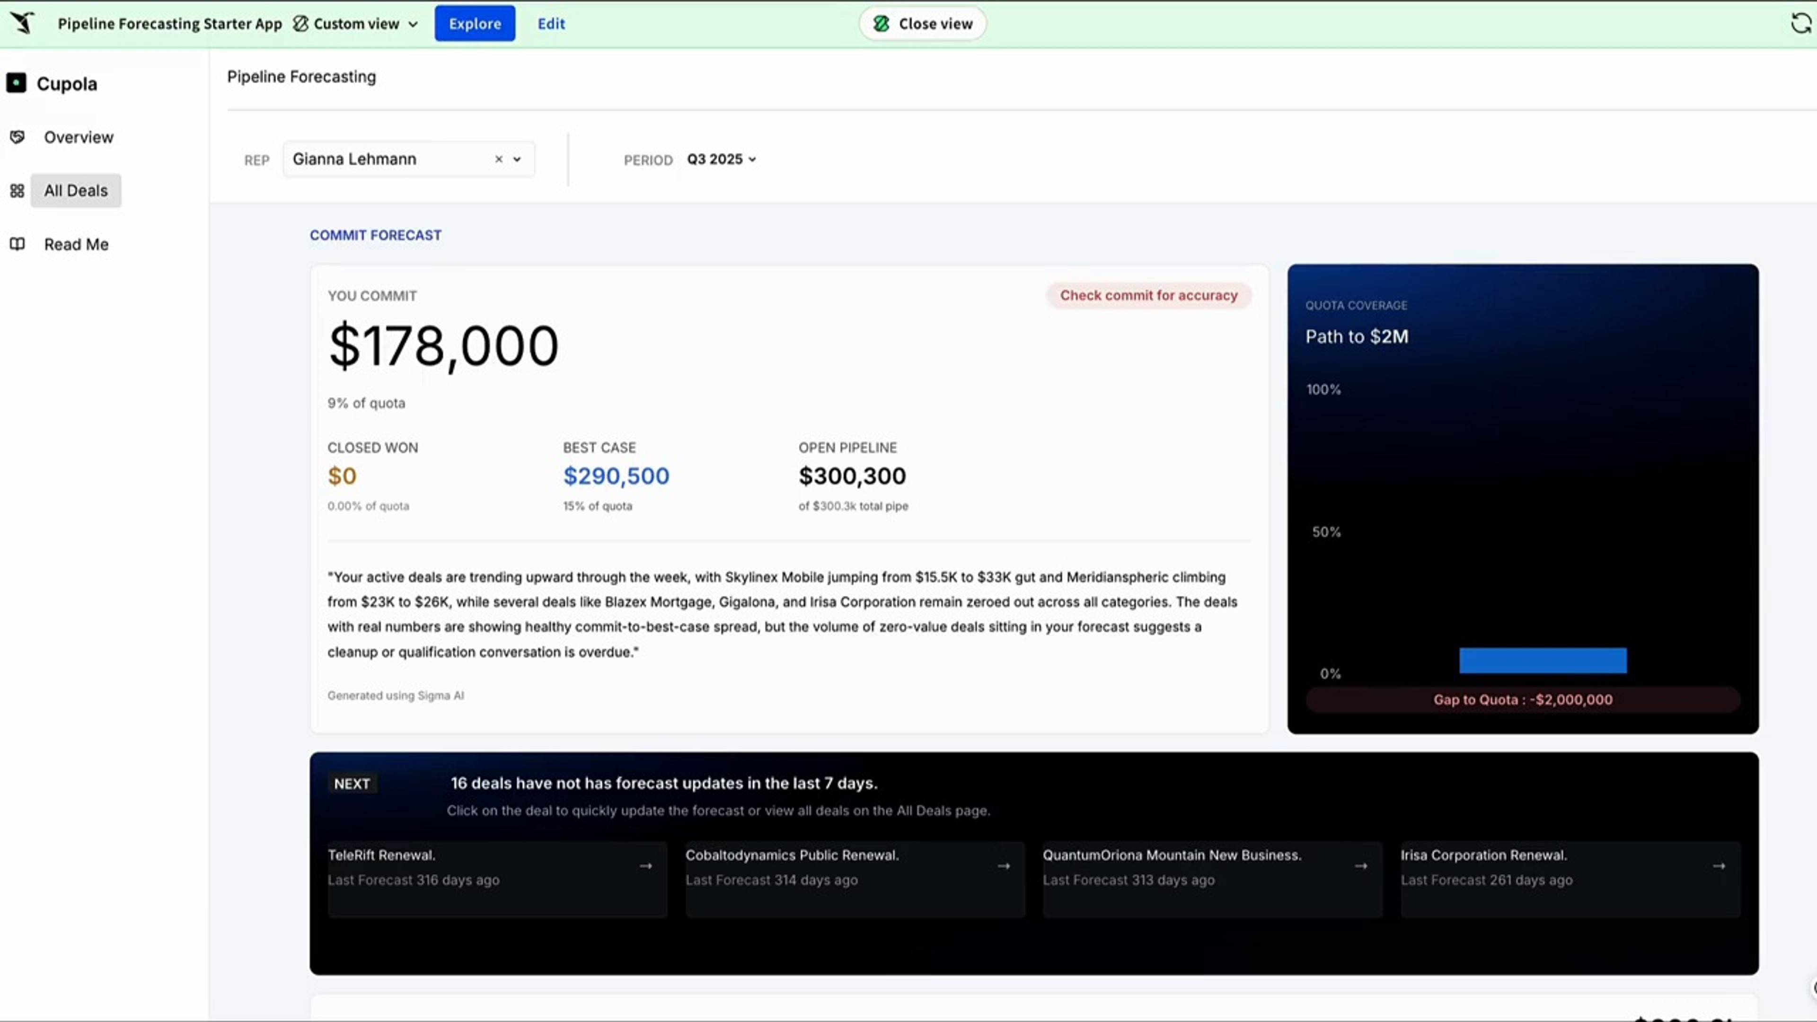Click the arrow on TeleRift Renewal card
This screenshot has width=1817, height=1022.
pos(645,866)
